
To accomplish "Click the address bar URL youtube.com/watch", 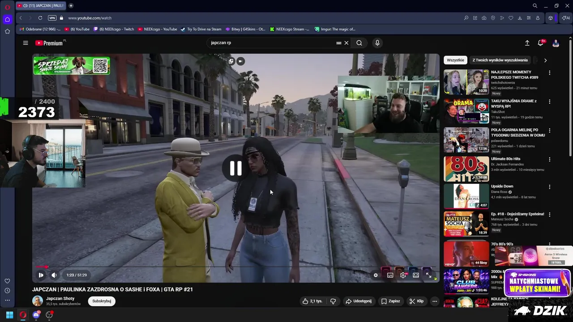I will [x=90, y=18].
